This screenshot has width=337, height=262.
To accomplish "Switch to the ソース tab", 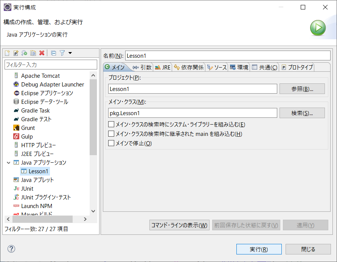I will click(x=217, y=67).
